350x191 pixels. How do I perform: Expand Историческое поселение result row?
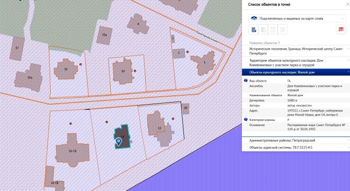(296, 51)
